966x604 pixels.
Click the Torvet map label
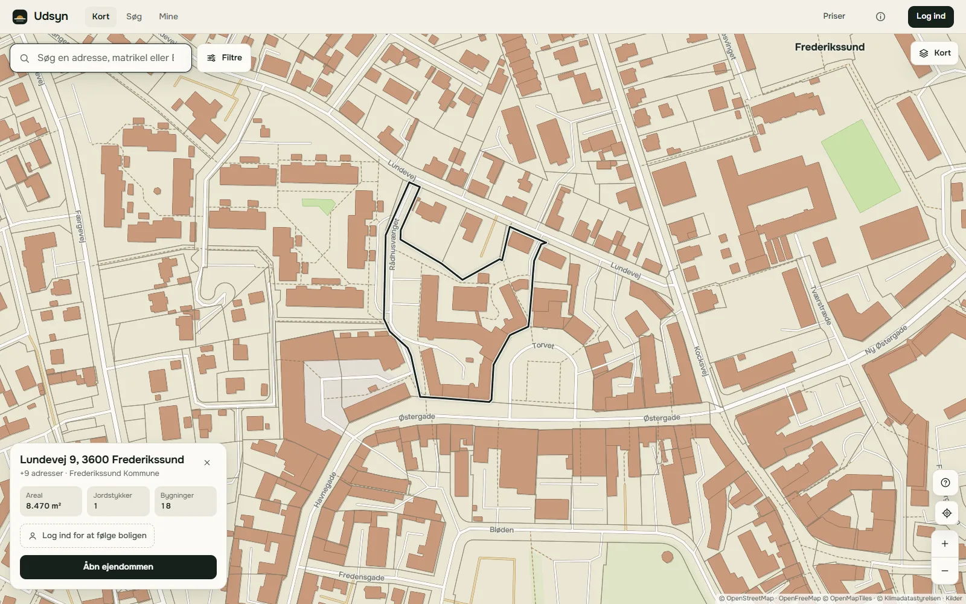click(x=543, y=345)
